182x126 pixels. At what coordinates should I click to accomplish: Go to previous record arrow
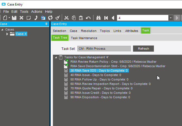(113, 18)
